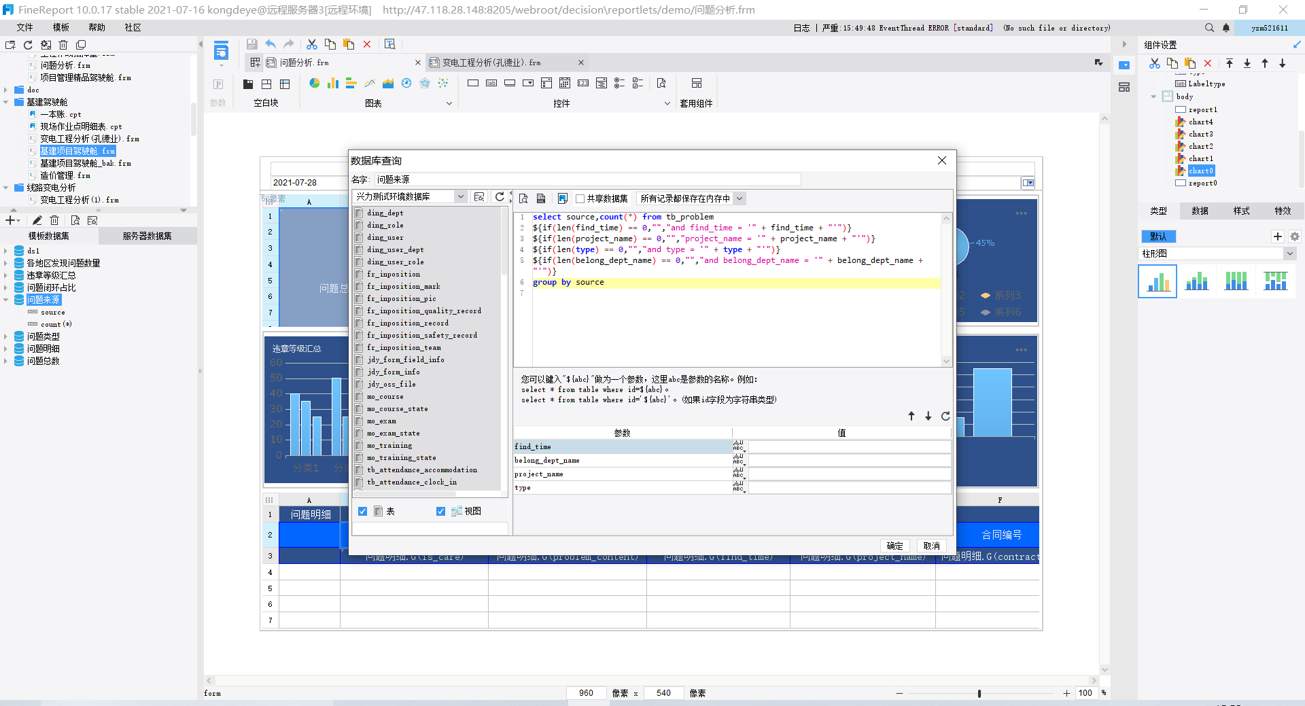Expand the 控件 widget gallery arrow
The image size is (1305, 706).
pyautogui.click(x=667, y=103)
